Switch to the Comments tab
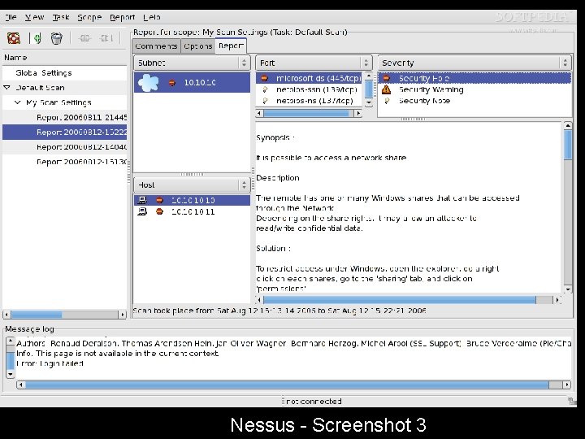The height and width of the screenshot is (439, 585). click(x=156, y=46)
